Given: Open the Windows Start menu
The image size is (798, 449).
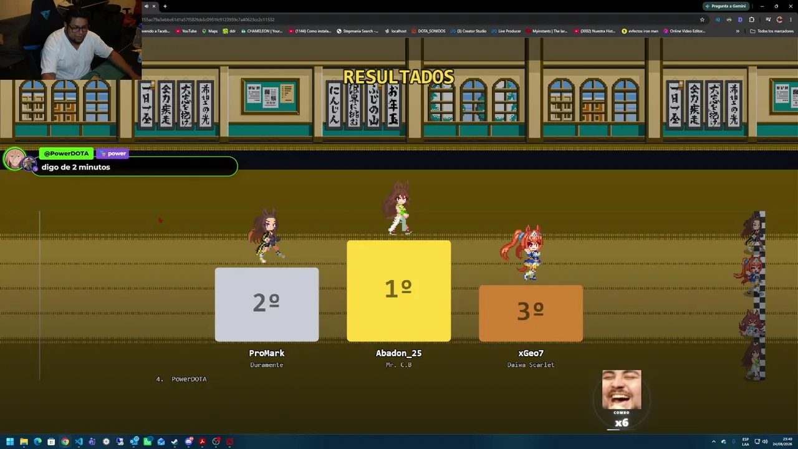Looking at the screenshot, I should [x=10, y=442].
